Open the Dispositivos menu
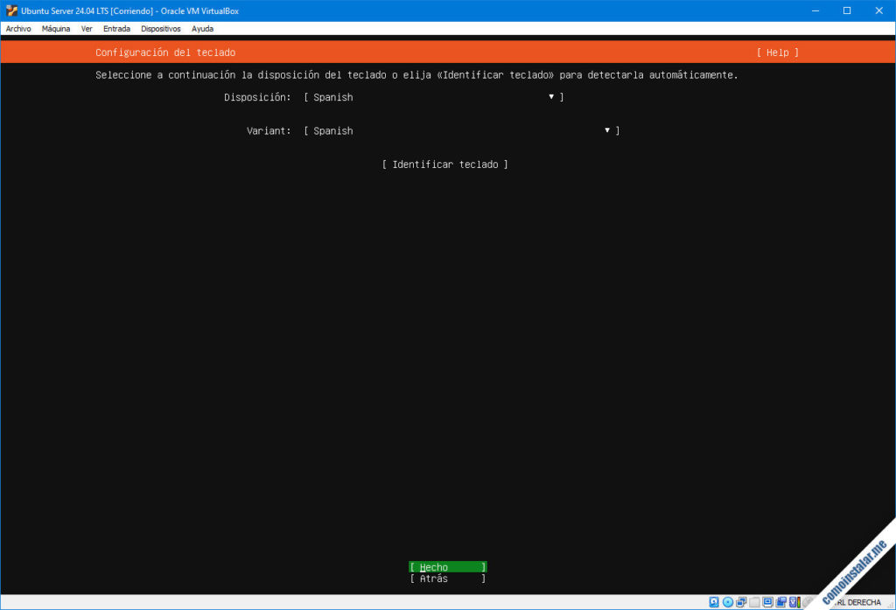Viewport: 896px width, 610px height. [161, 29]
